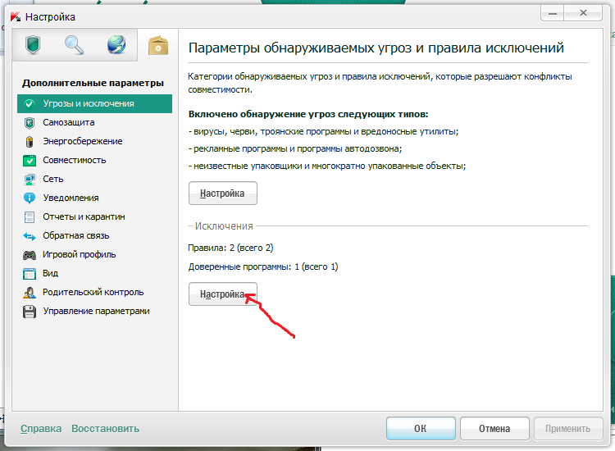
Task: Click the info bubble icon beside Уведомления
Action: point(30,198)
